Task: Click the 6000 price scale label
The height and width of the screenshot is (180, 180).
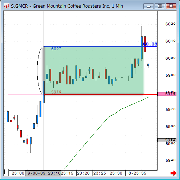Action: click(171, 58)
